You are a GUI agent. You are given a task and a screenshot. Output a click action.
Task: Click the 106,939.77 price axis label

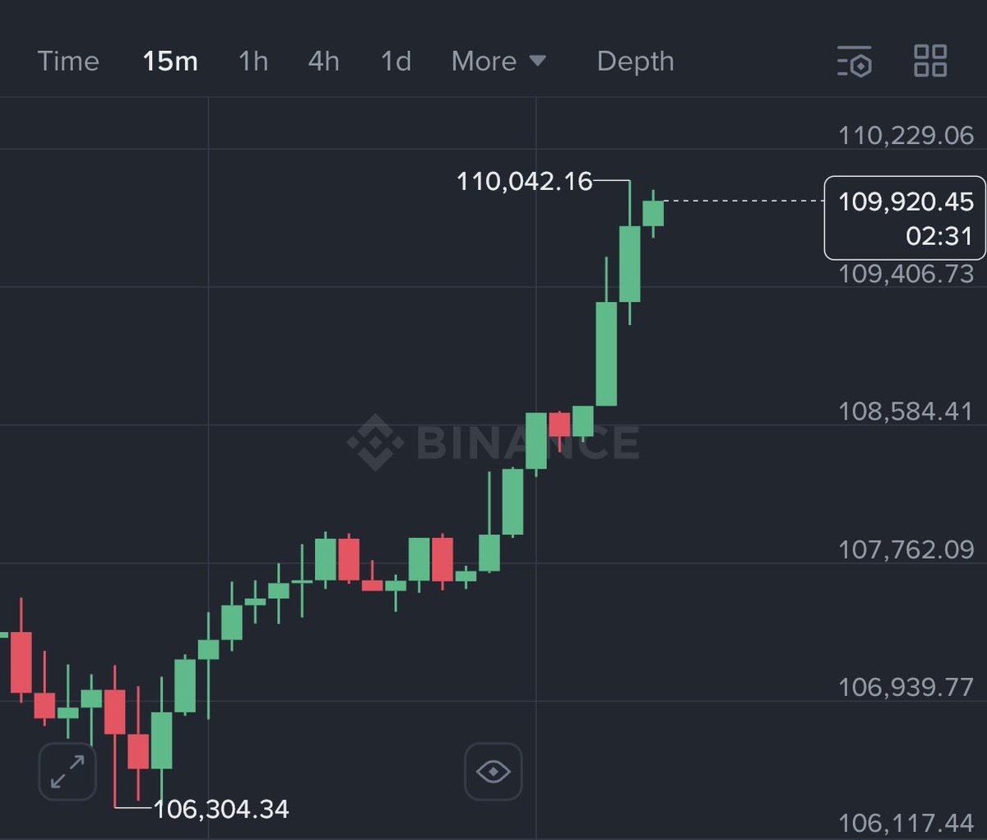(x=906, y=686)
